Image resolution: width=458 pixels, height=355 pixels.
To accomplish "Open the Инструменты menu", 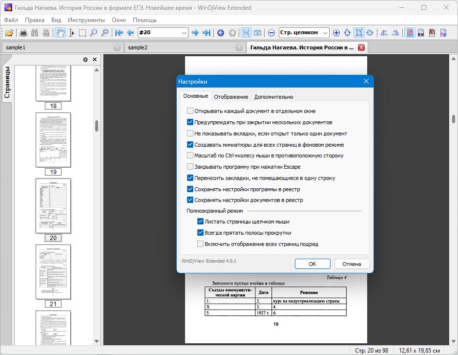I will tap(86, 20).
